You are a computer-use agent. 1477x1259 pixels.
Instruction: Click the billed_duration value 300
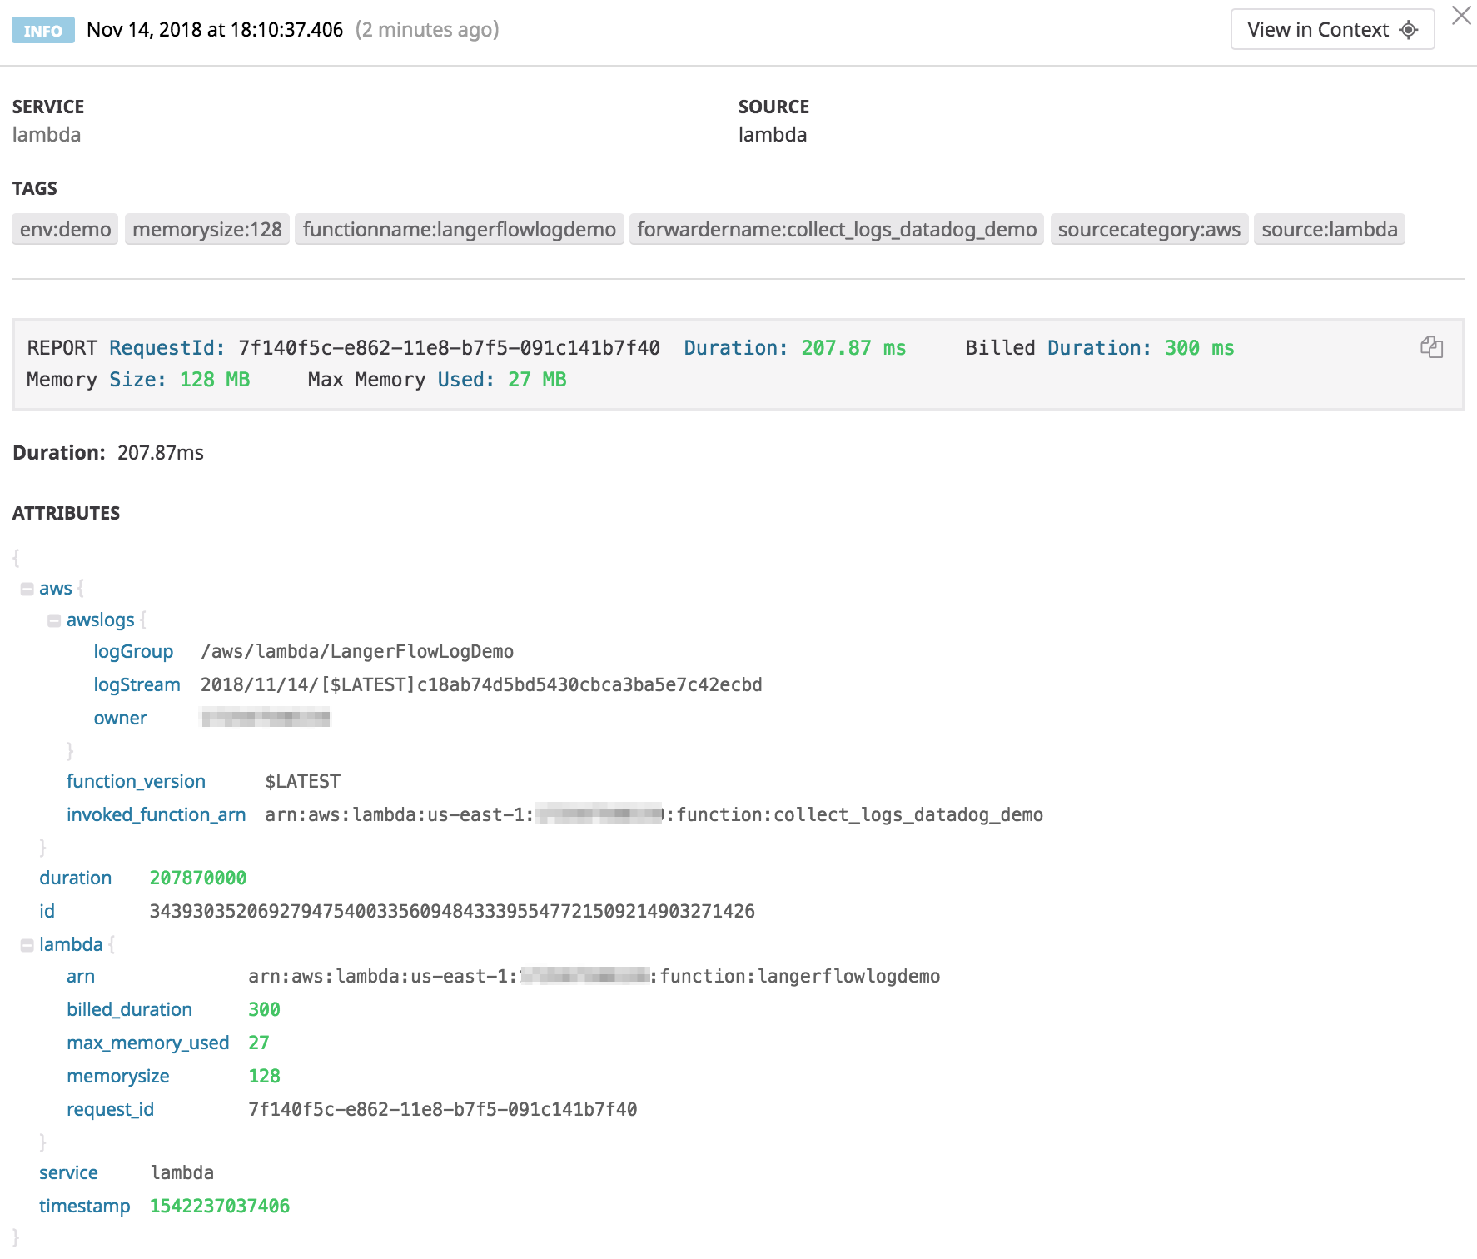click(x=265, y=1009)
